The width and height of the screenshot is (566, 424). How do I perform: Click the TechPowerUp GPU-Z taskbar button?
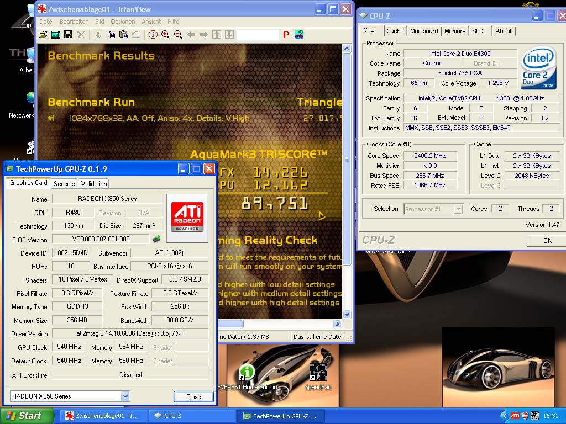coord(281,416)
